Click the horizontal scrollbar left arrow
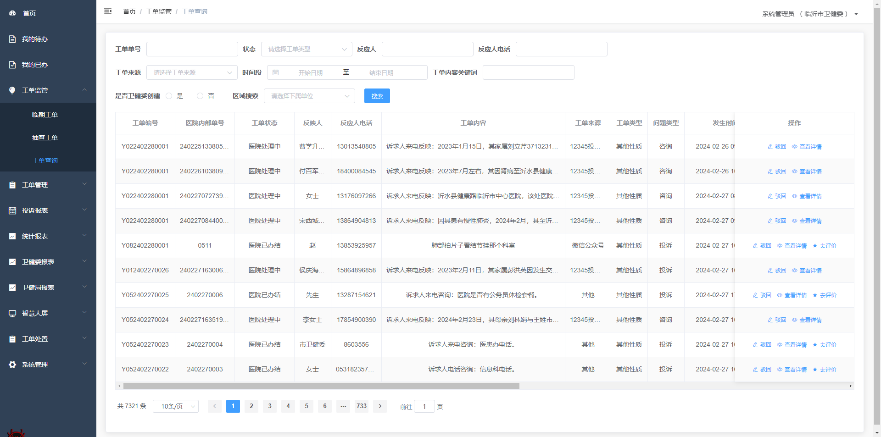 click(119, 386)
